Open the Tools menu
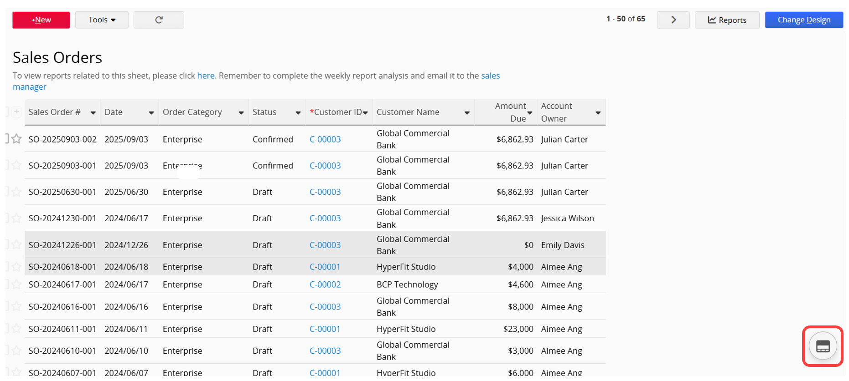 click(x=102, y=20)
